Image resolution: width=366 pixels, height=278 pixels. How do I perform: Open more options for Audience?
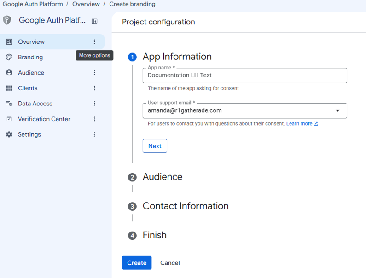94,73
